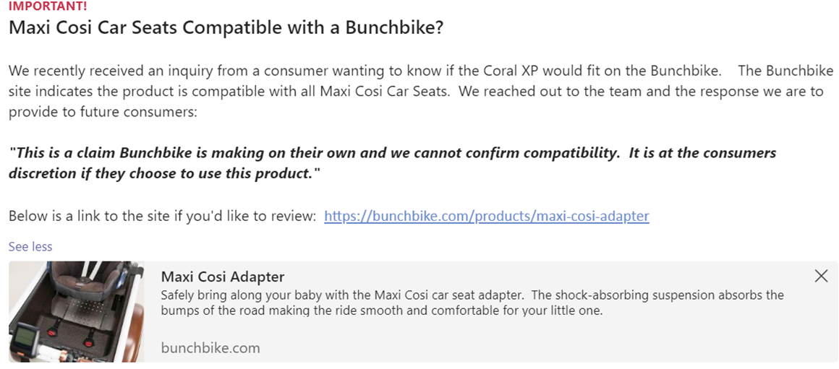Screen dimensions: 839x369
Task: Click the 'bumps of the road' description line
Action: click(x=381, y=311)
